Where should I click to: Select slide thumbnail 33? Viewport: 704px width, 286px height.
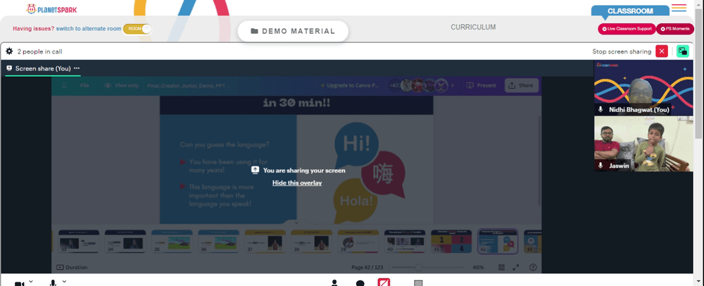point(79,242)
